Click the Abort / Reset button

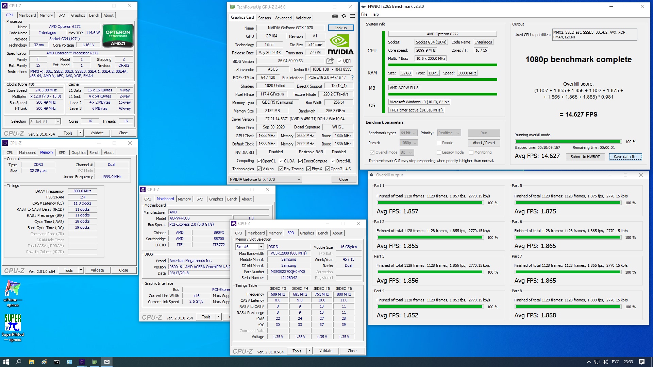tap(484, 143)
